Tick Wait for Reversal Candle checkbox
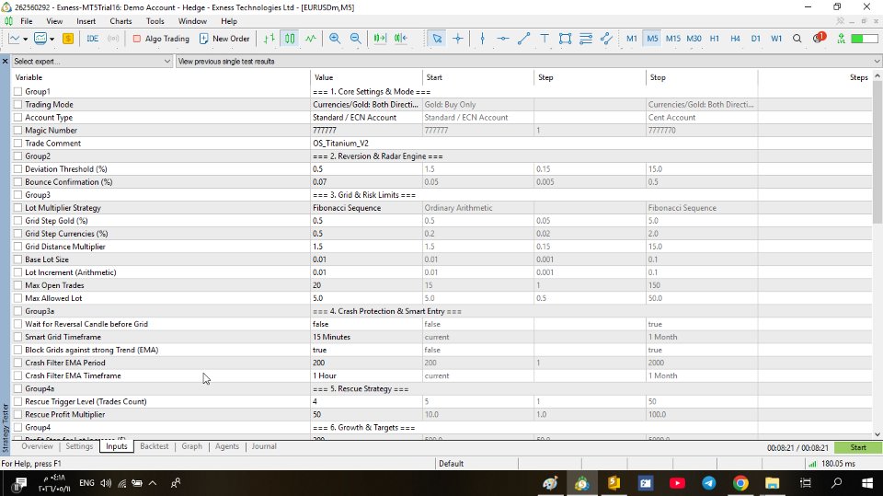The width and height of the screenshot is (883, 496). click(18, 324)
